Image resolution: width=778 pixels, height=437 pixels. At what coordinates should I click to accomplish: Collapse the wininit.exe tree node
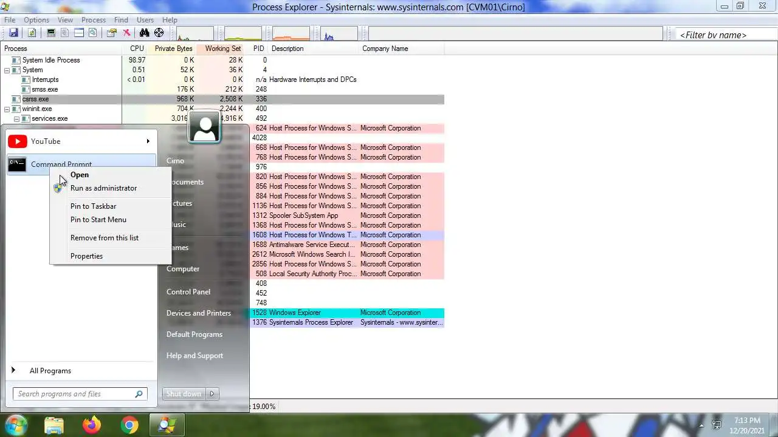pos(7,109)
